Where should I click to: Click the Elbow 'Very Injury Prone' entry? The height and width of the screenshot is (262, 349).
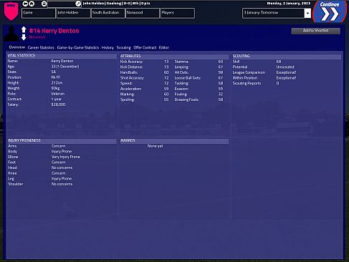pos(66,157)
